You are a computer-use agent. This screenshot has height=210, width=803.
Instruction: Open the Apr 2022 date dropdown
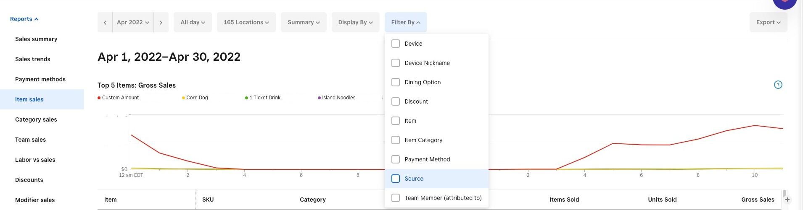point(133,23)
